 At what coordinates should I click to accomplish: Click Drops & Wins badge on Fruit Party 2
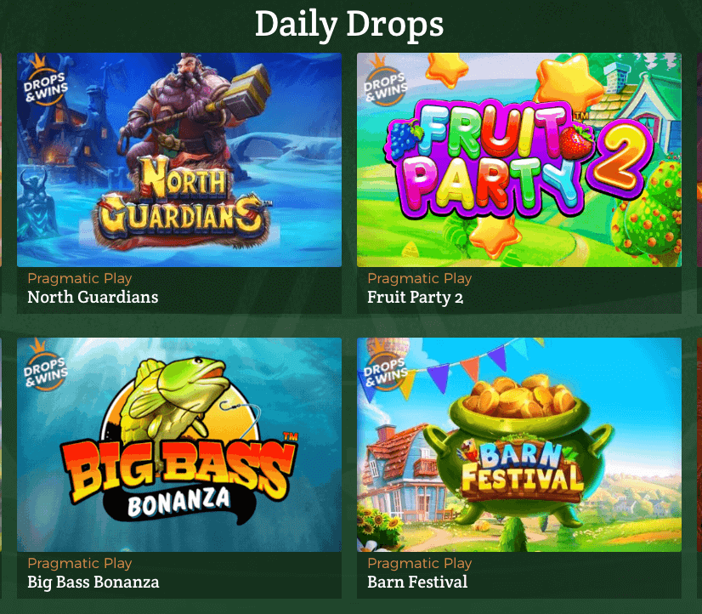(385, 81)
